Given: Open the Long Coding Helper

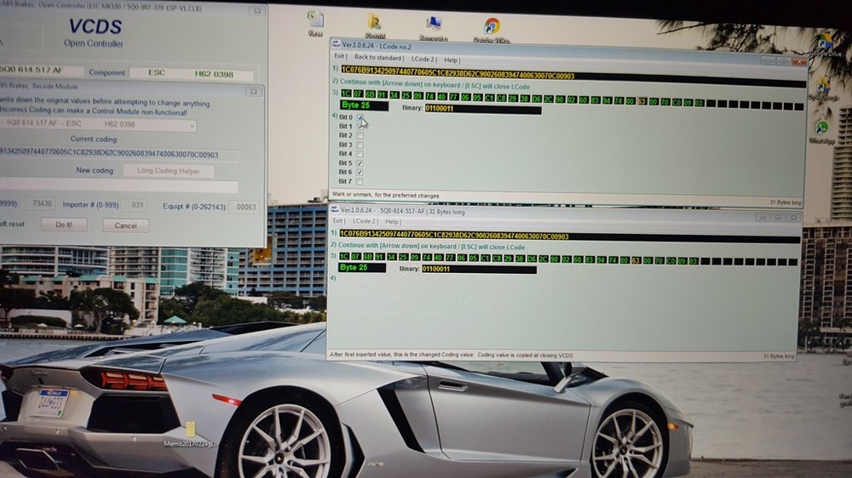Looking at the screenshot, I should pos(169,171).
